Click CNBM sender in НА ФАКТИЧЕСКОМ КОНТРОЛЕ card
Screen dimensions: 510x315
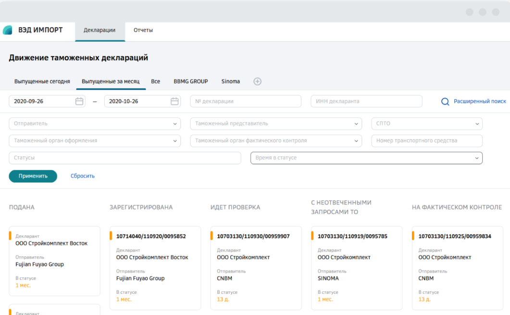[x=426, y=278]
